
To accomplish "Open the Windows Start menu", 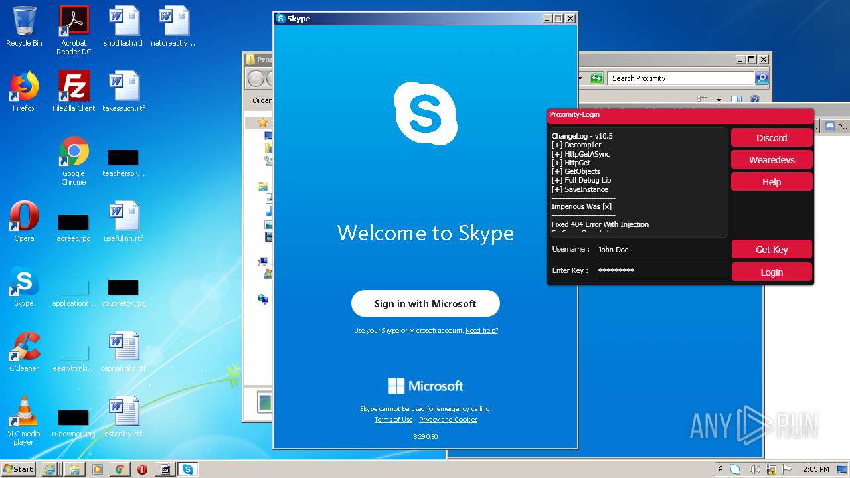I will pyautogui.click(x=18, y=469).
